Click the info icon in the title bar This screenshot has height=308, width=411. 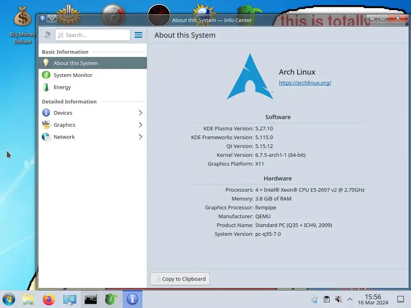pyautogui.click(x=43, y=18)
